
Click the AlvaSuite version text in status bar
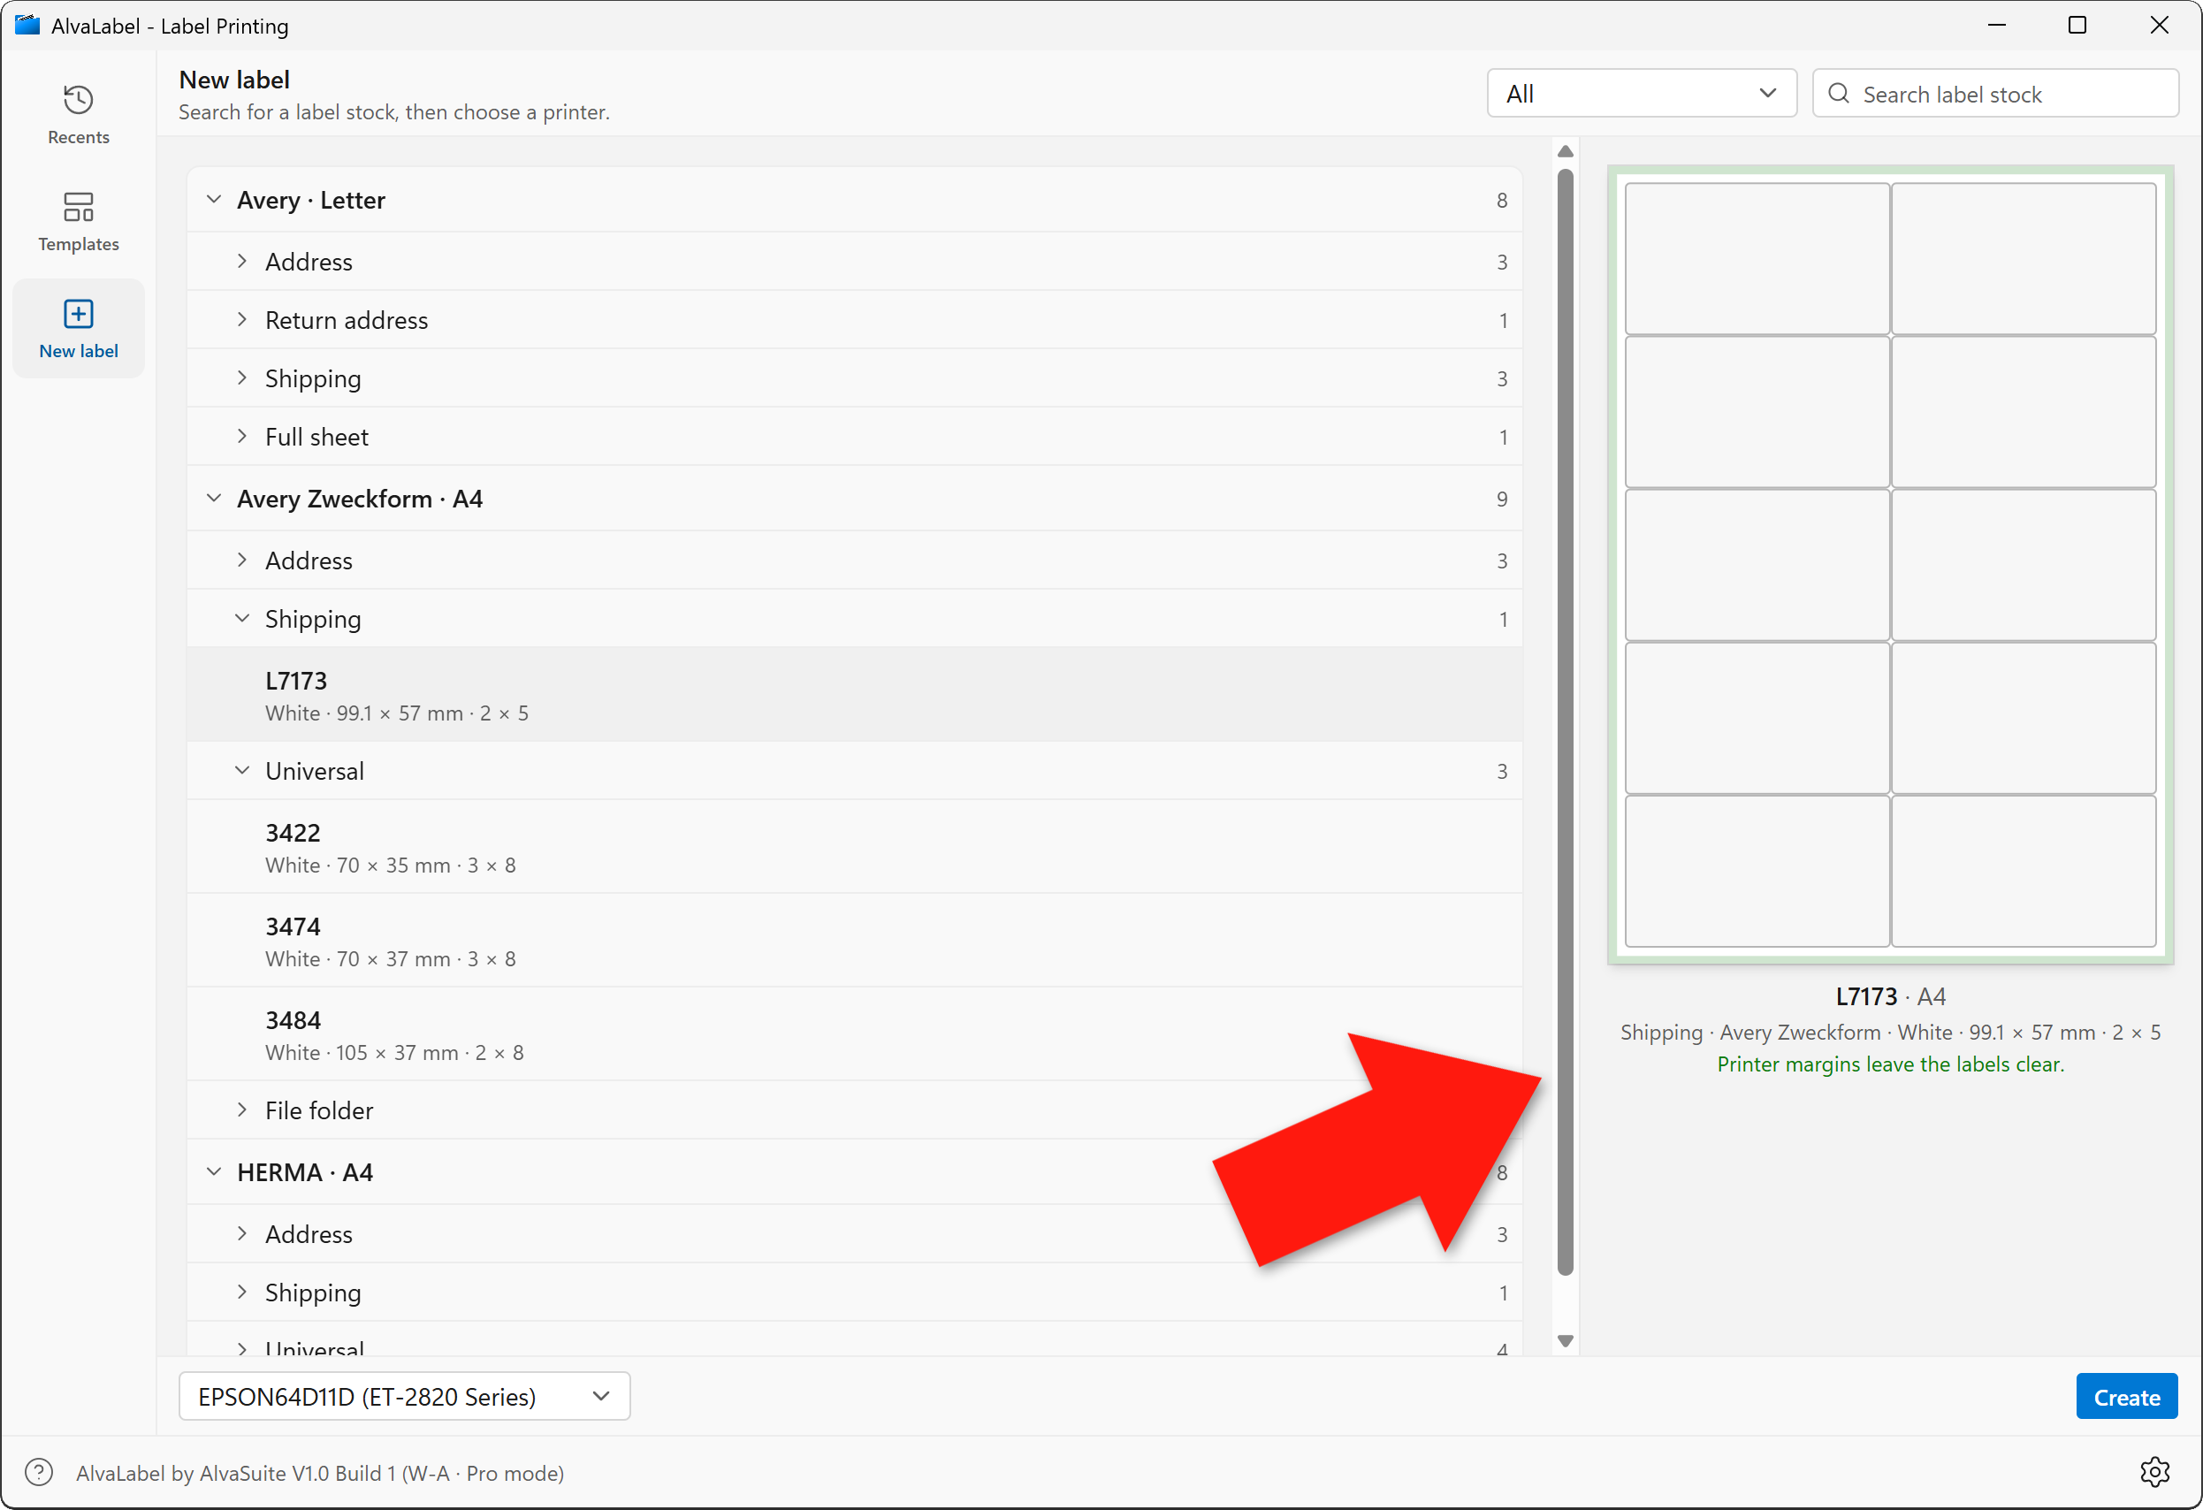(320, 1473)
